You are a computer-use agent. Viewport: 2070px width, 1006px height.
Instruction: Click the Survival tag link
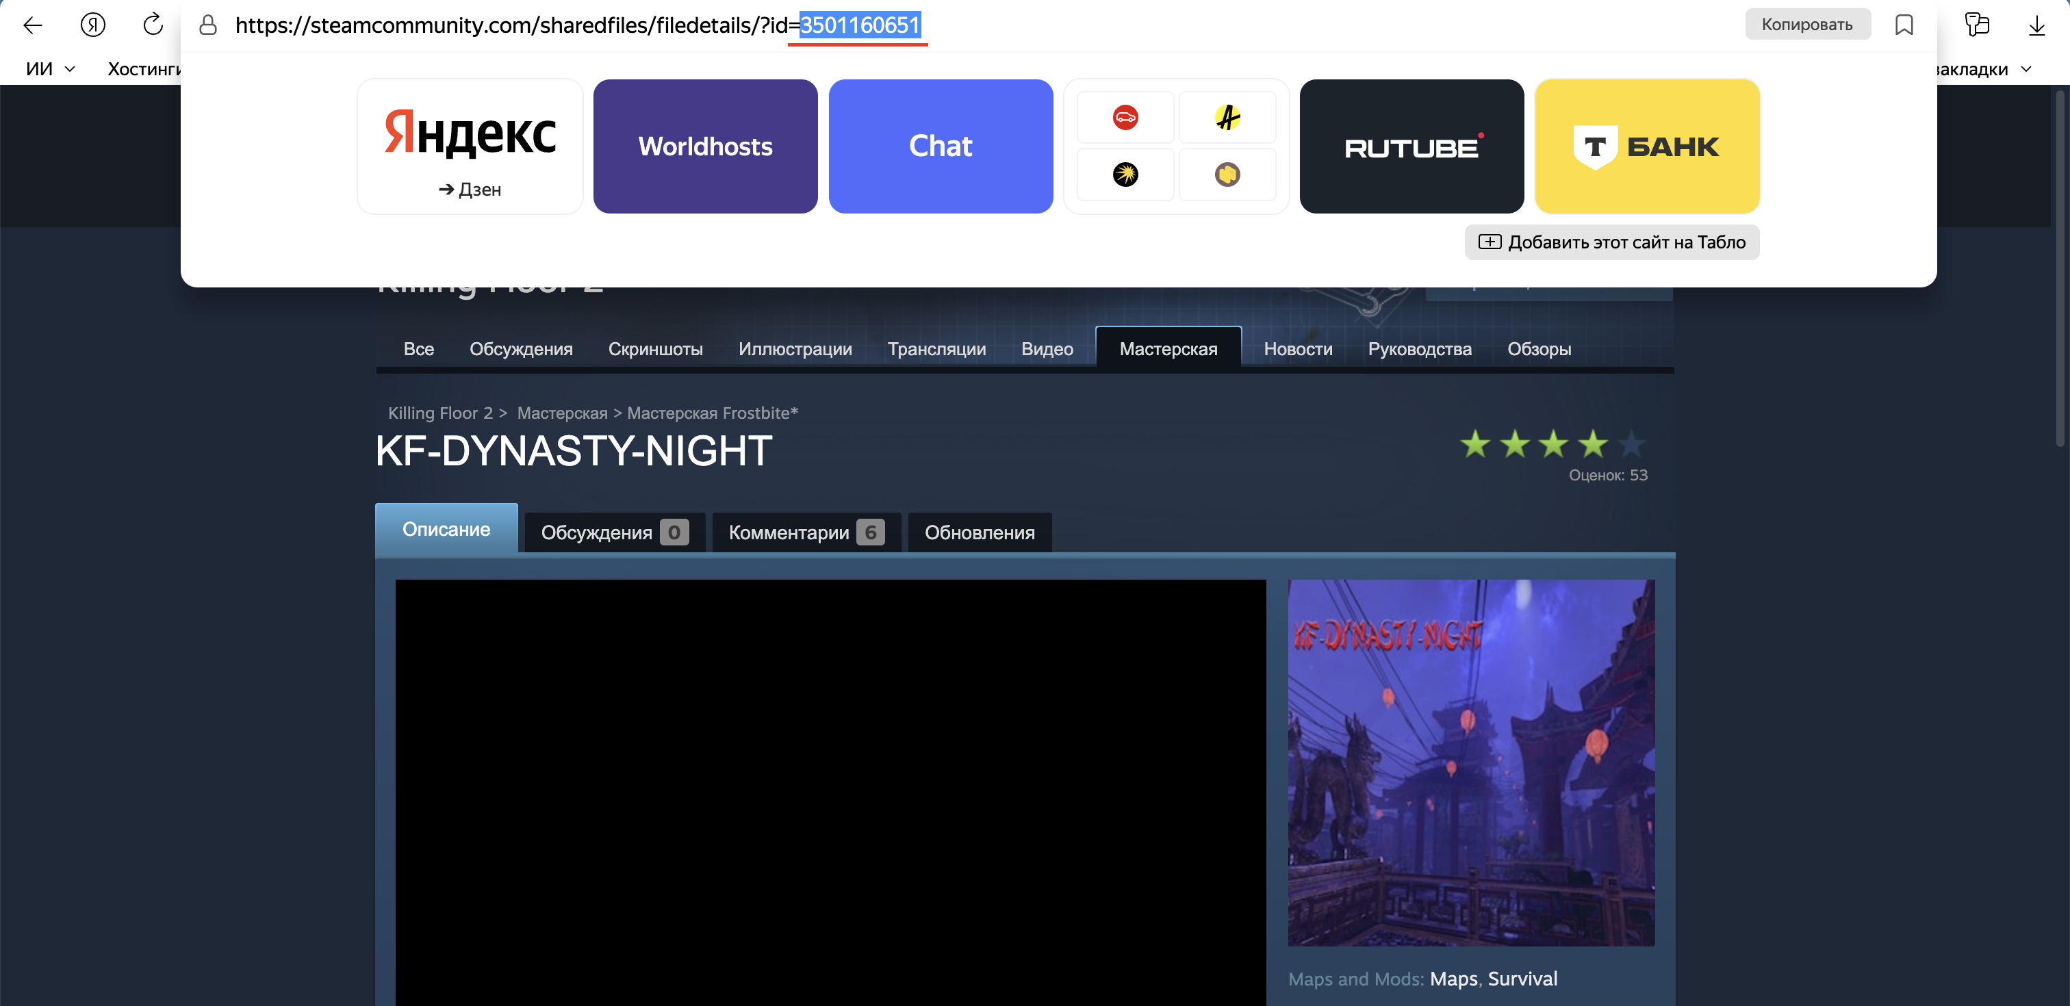pyautogui.click(x=1522, y=979)
